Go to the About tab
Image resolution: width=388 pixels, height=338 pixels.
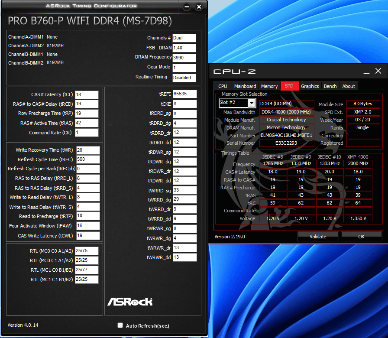coord(349,86)
